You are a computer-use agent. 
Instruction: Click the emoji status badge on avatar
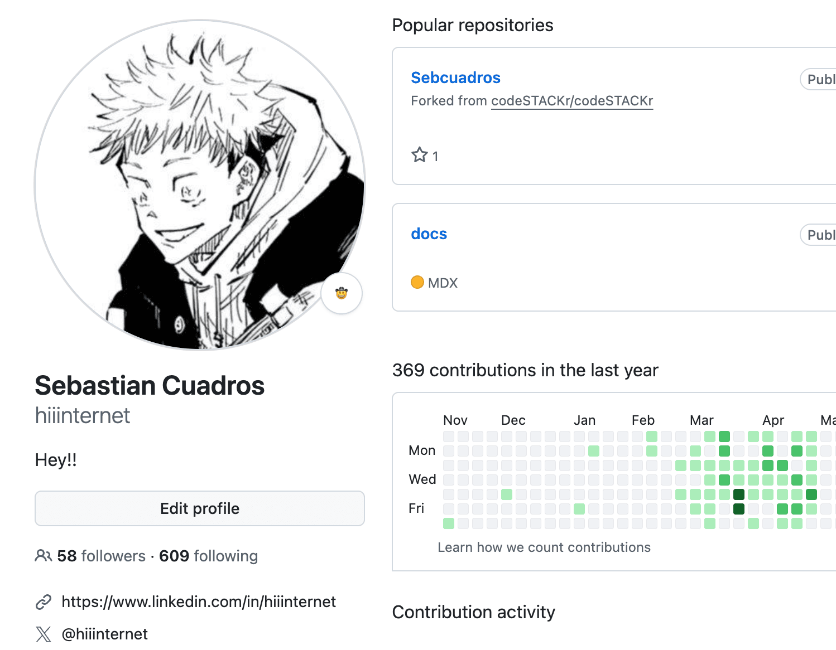point(342,293)
